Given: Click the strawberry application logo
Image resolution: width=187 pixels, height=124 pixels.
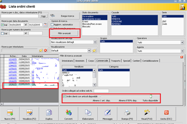Looking at the screenshot, I should (x=3, y=7).
